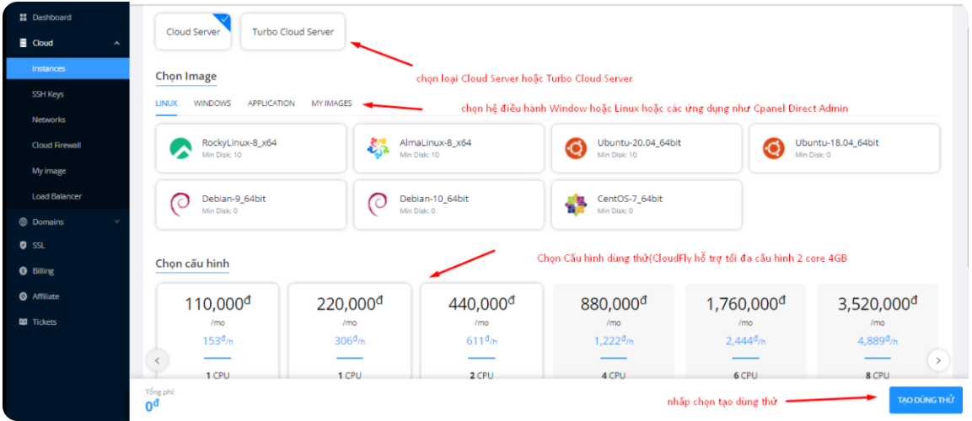Click the Dashboard grid icon

click(24, 18)
